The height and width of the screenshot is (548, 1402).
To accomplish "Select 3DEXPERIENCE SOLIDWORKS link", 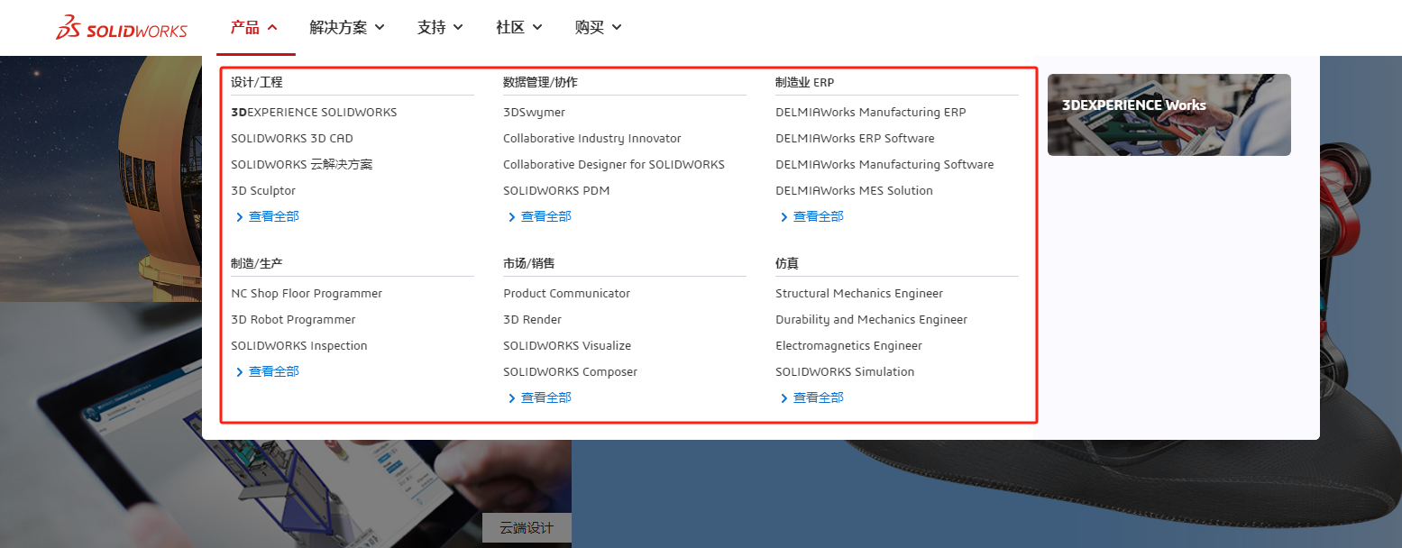I will [x=314, y=113].
